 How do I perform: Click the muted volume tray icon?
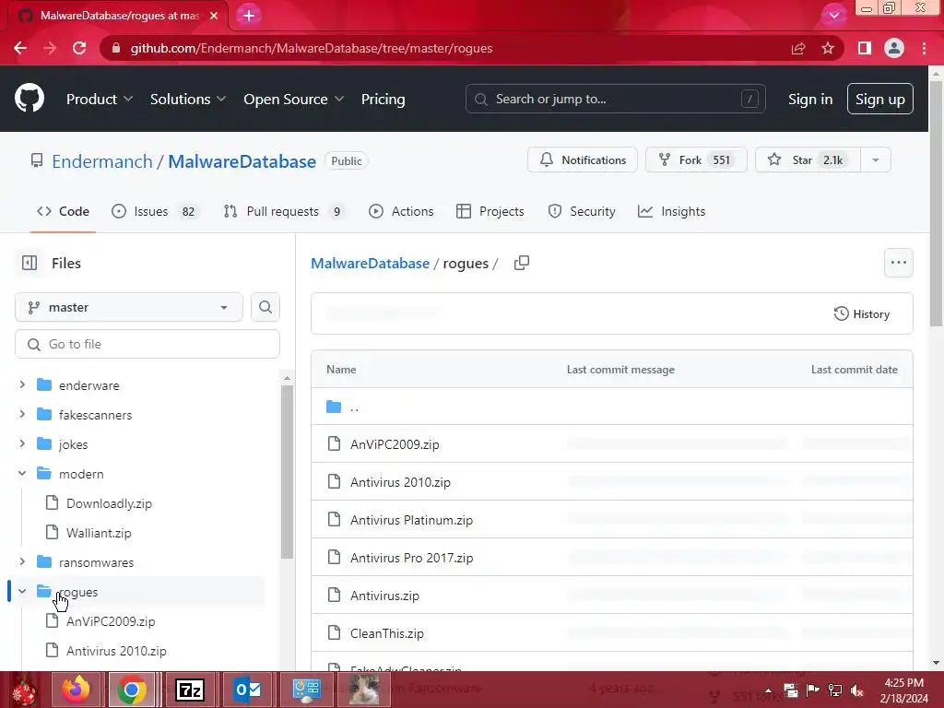857,690
